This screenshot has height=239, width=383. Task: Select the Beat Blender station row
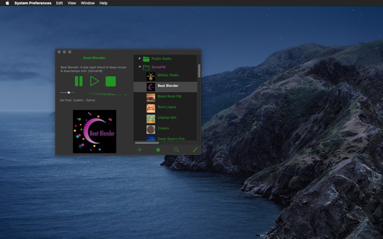(165, 86)
